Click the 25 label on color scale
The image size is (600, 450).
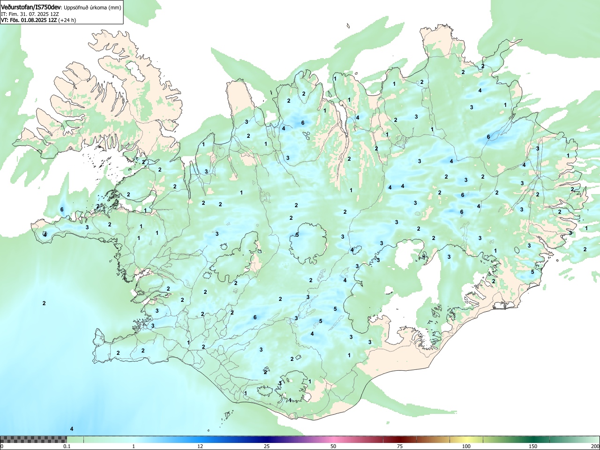point(267,446)
